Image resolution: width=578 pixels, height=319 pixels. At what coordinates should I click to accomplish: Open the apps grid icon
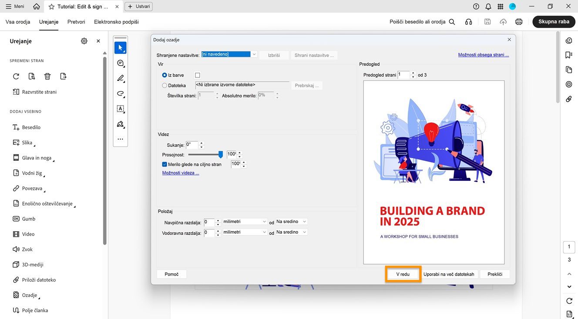point(501,7)
